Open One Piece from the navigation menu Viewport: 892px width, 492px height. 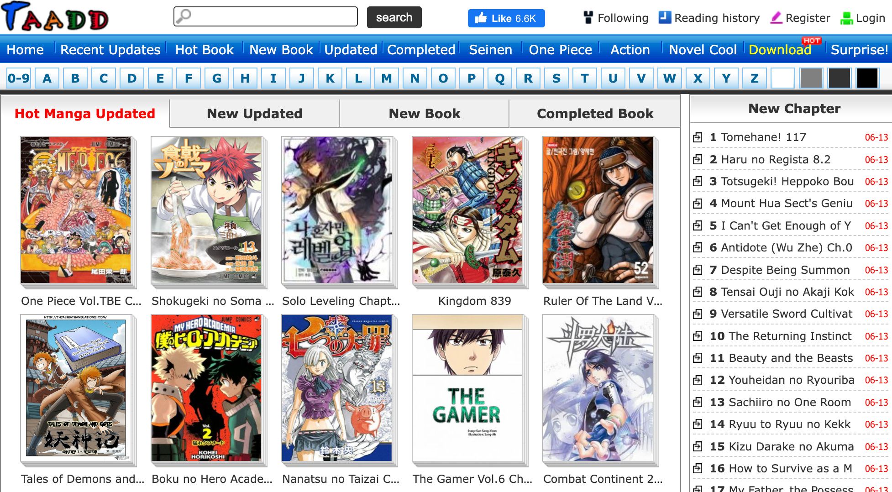(x=561, y=50)
